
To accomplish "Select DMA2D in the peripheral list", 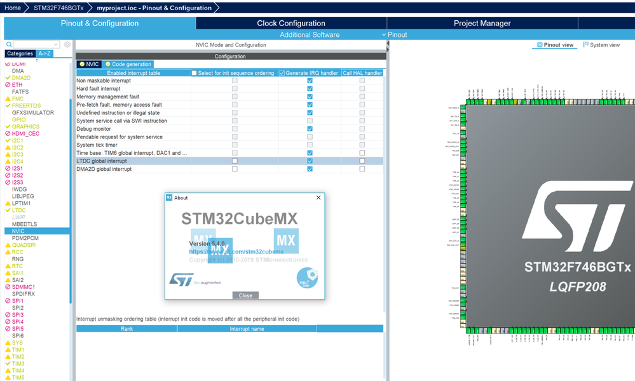I will (x=21, y=77).
